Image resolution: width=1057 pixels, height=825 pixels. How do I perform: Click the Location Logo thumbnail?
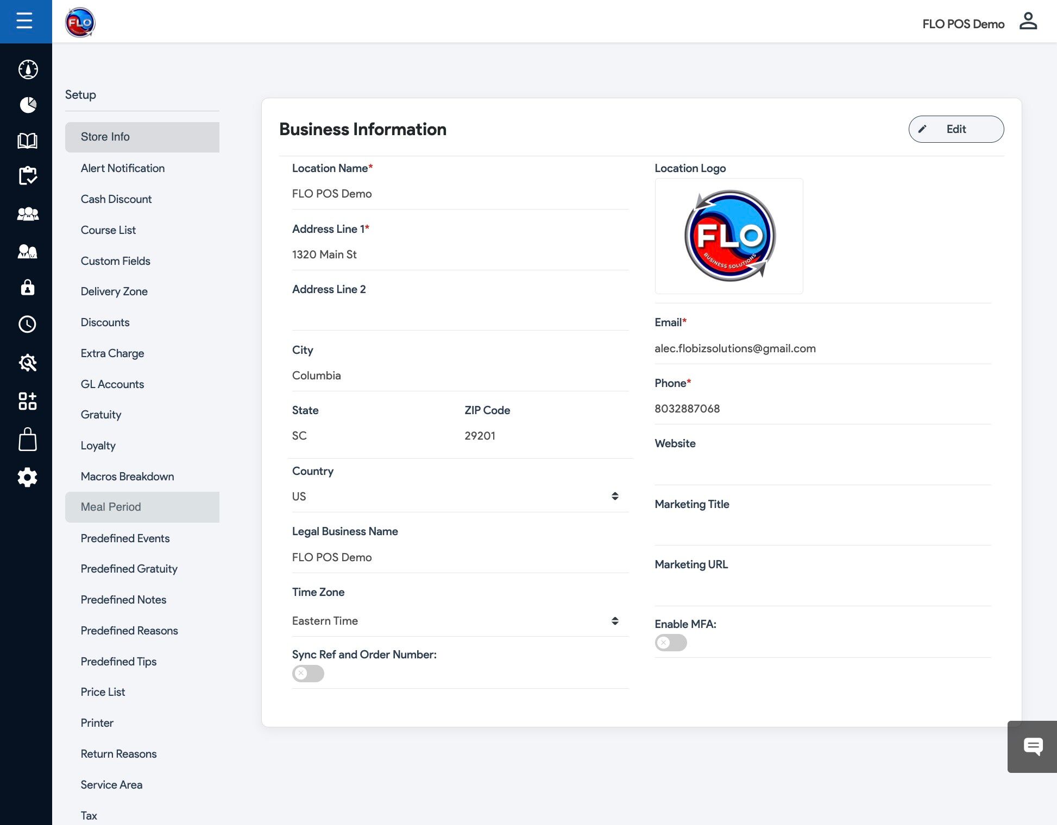click(x=728, y=236)
